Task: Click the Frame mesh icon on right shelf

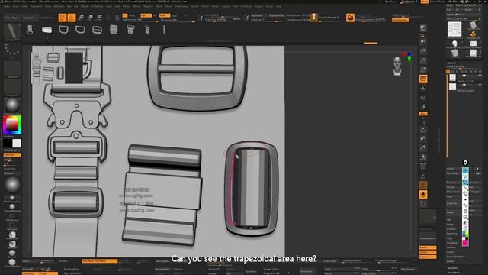Action: tap(423, 130)
